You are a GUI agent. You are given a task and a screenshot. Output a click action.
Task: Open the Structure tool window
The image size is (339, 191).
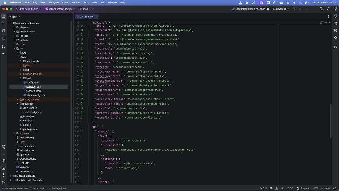(x=3, y=39)
